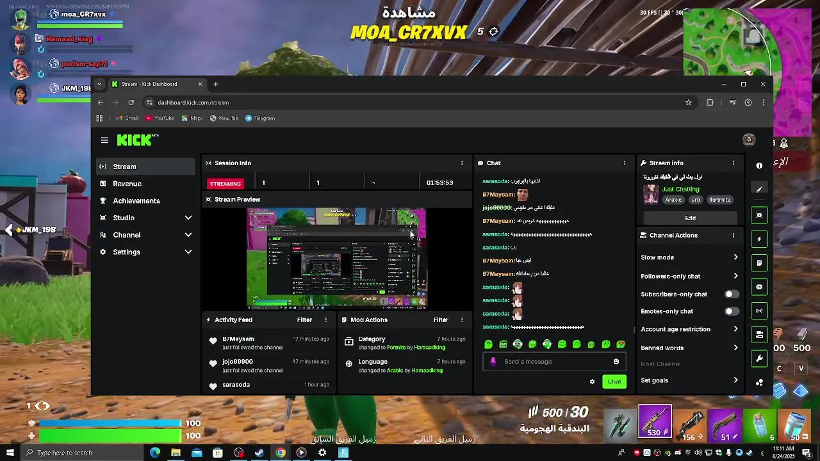820x461 pixels.
Task: Click B7Maysam in the Activity Feed
Action: 238,339
